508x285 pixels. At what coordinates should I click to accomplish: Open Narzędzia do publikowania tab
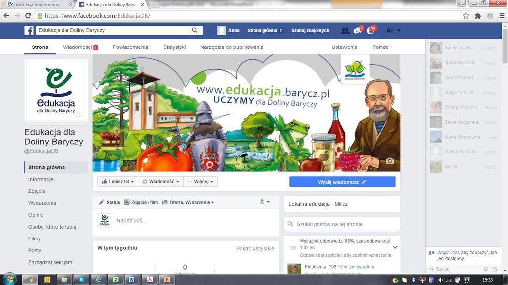click(x=232, y=47)
